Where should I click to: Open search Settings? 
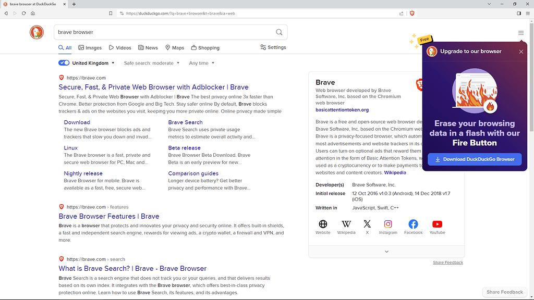[273, 47]
